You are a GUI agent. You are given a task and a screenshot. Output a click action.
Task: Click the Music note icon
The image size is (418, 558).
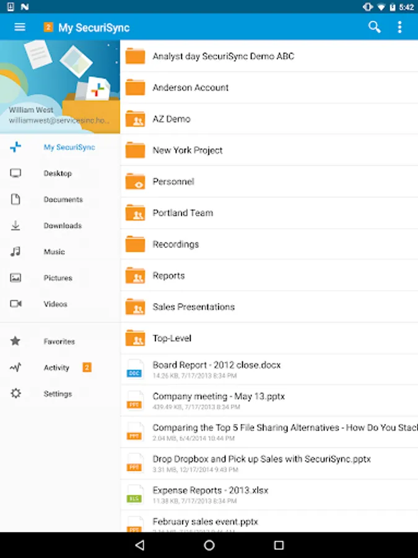coord(15,252)
